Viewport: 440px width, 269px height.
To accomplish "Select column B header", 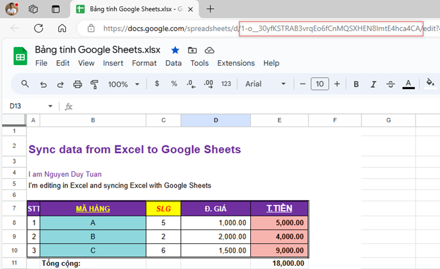I will (93, 120).
